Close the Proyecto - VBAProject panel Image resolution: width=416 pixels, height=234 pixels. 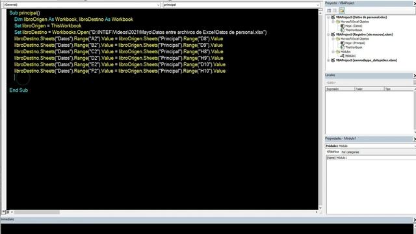(415, 3)
